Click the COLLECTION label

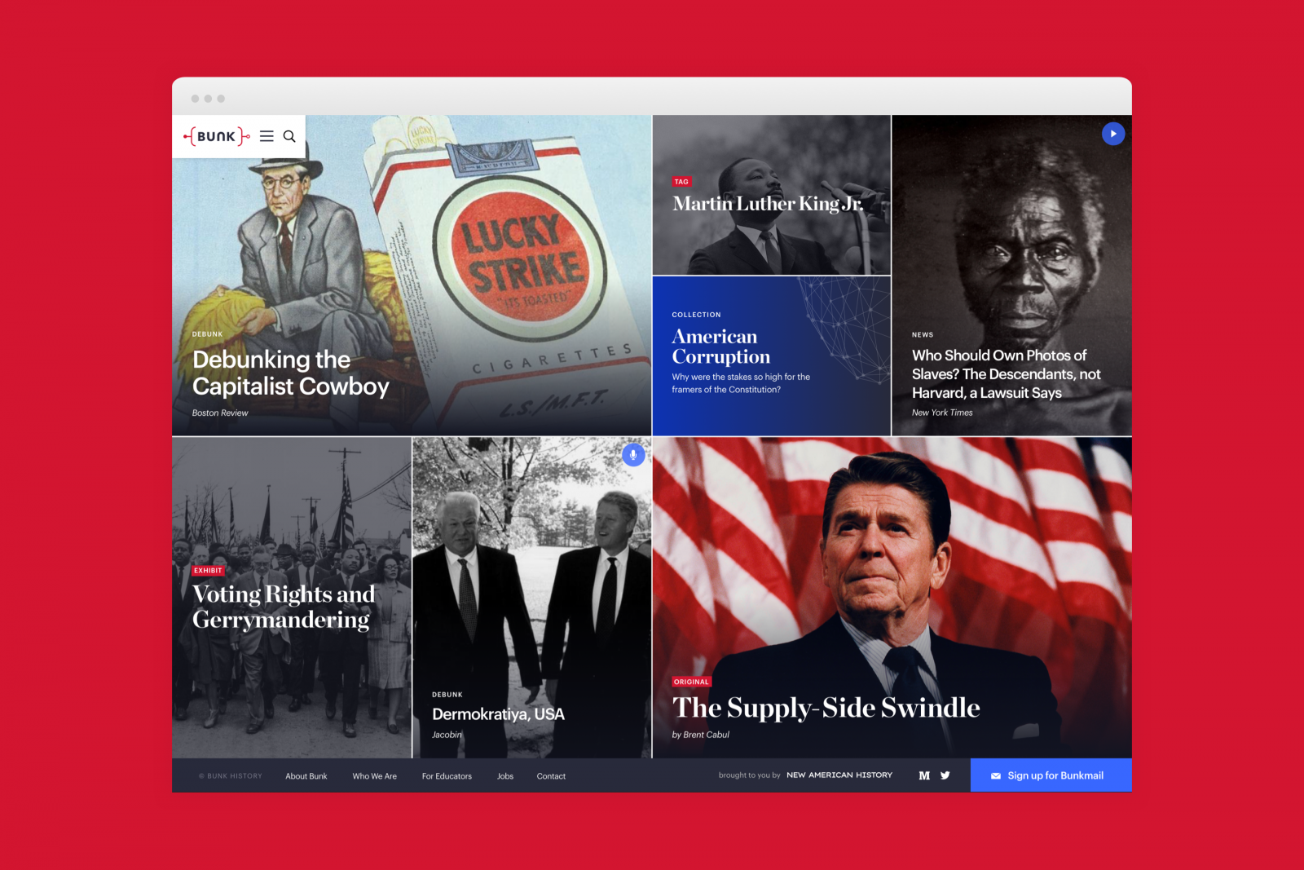click(696, 315)
